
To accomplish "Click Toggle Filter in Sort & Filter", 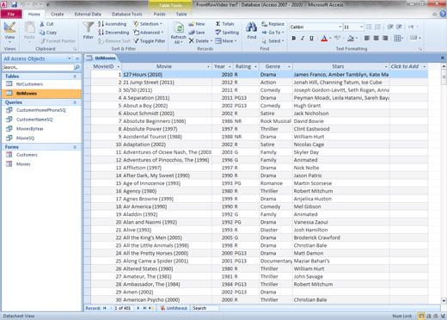I will 150,41.
